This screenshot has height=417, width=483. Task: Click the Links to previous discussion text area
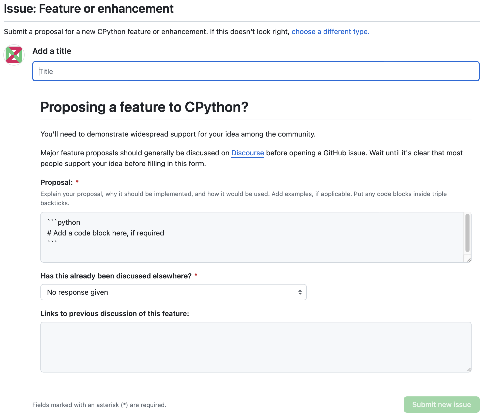[x=256, y=347]
